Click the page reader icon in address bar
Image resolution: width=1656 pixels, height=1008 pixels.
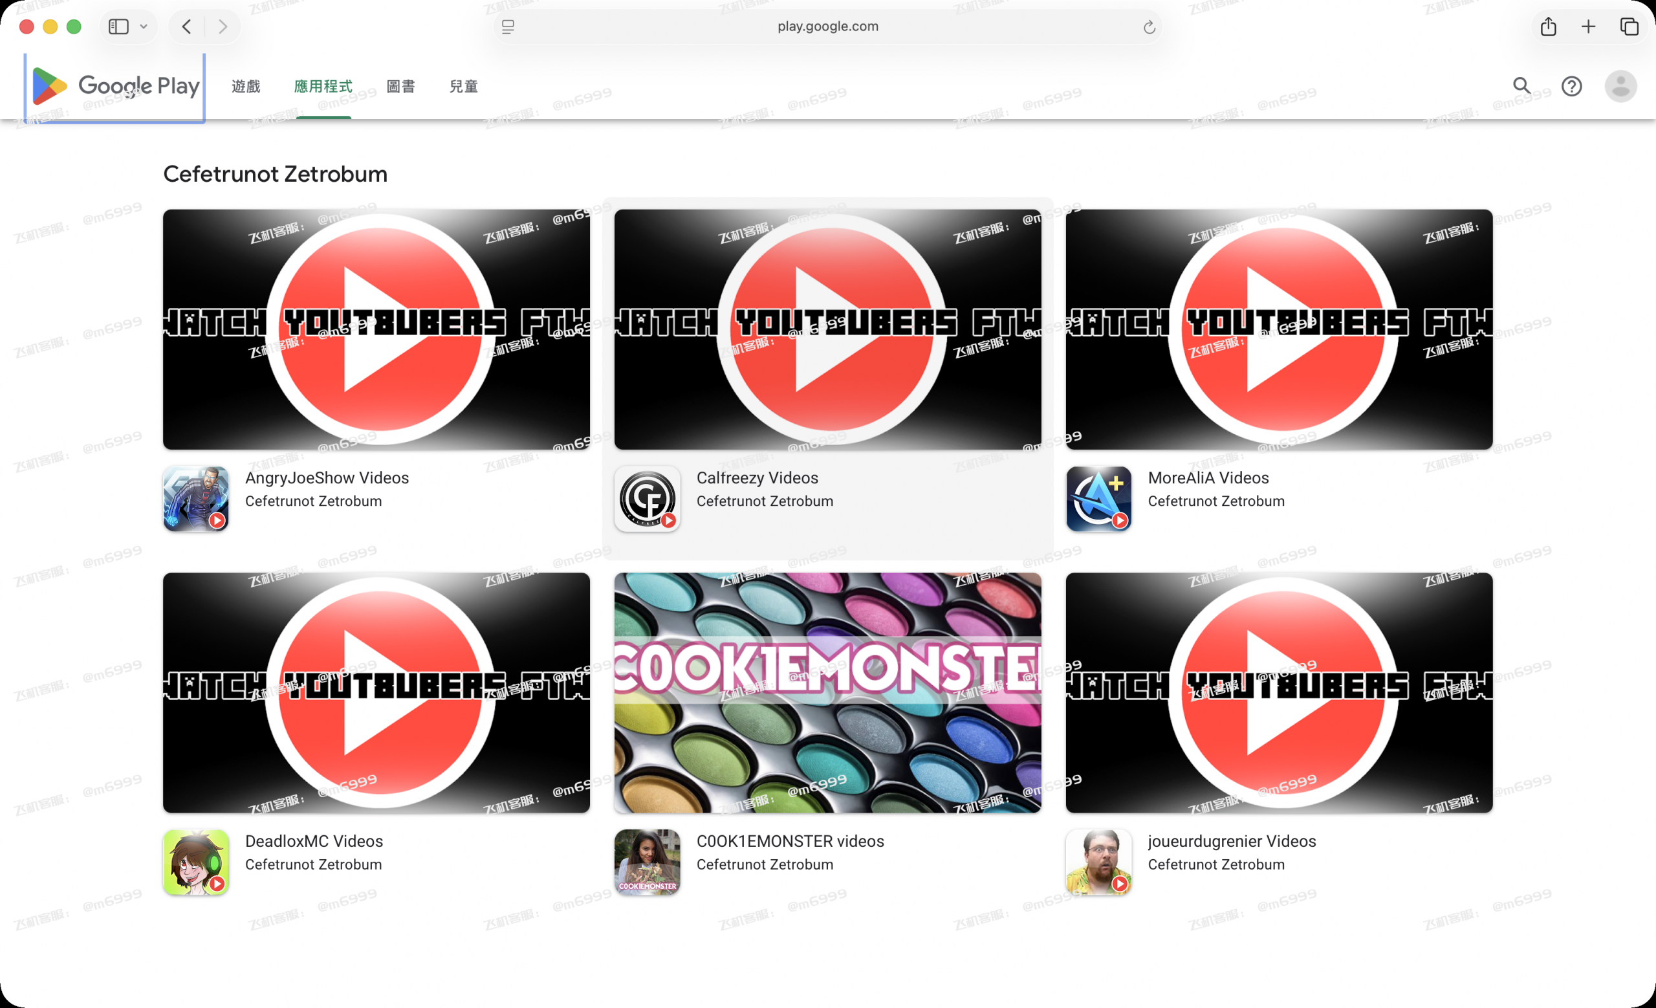508,27
